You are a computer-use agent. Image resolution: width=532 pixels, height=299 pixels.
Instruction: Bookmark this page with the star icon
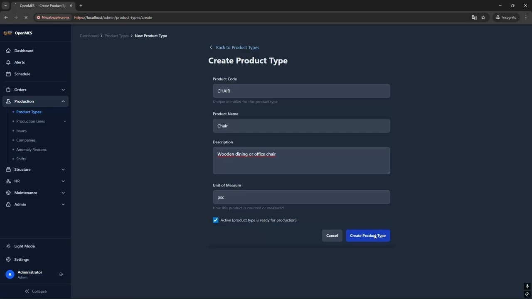pyautogui.click(x=483, y=17)
